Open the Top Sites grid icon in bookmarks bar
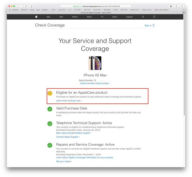 10,10
